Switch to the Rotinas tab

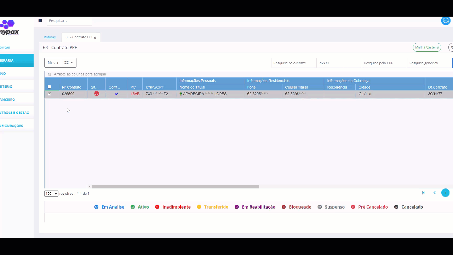(x=50, y=37)
